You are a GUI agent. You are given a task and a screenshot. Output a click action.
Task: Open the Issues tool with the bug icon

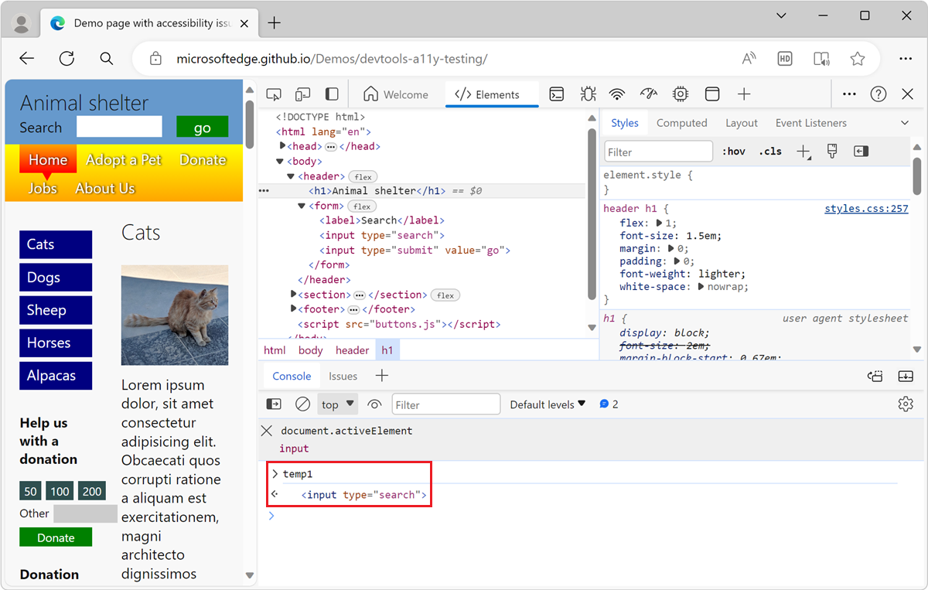click(x=588, y=94)
